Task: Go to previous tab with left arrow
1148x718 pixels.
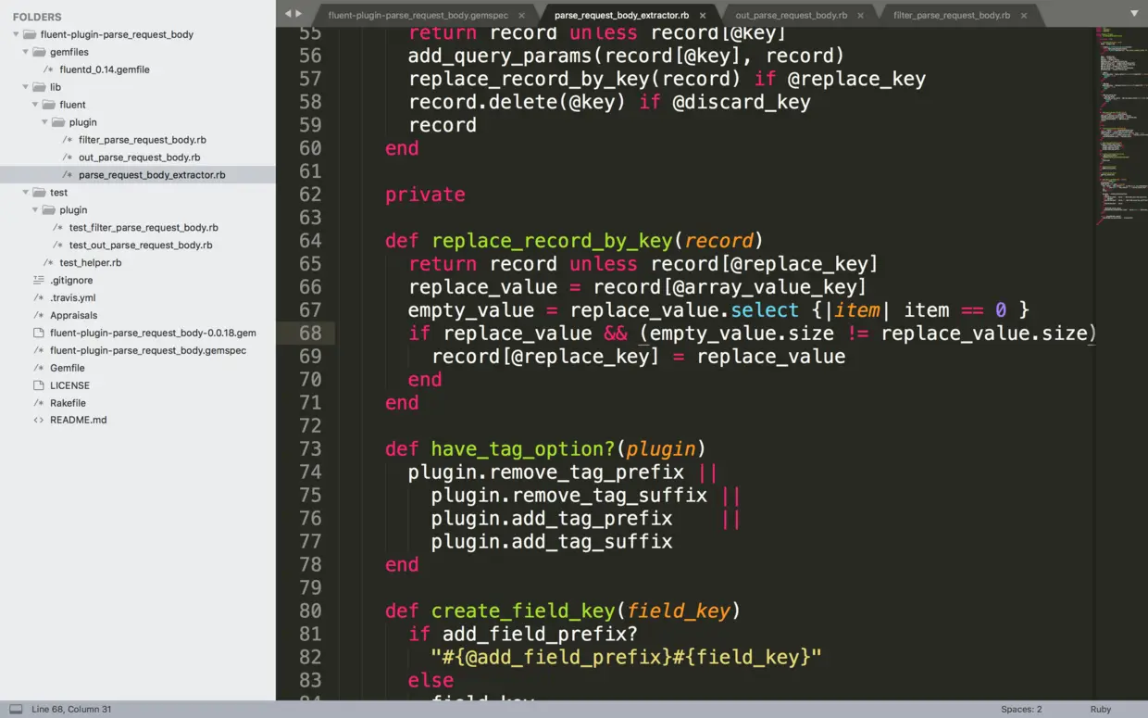Action: pyautogui.click(x=288, y=13)
